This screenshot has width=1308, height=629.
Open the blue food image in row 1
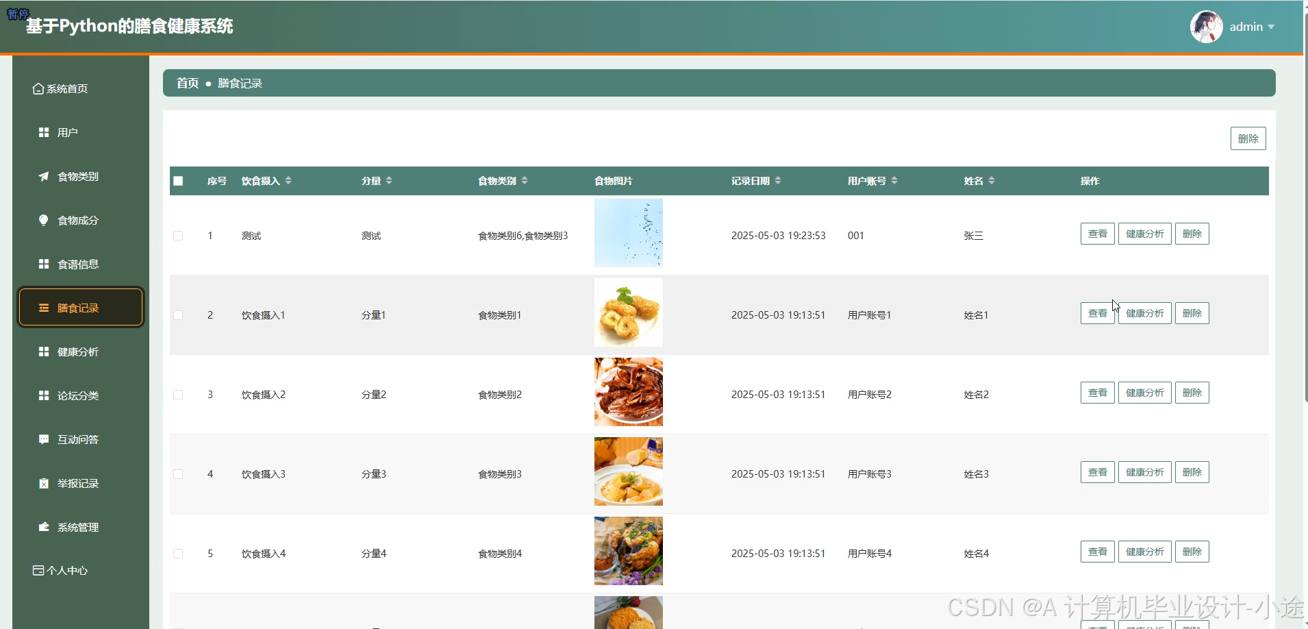coord(628,233)
